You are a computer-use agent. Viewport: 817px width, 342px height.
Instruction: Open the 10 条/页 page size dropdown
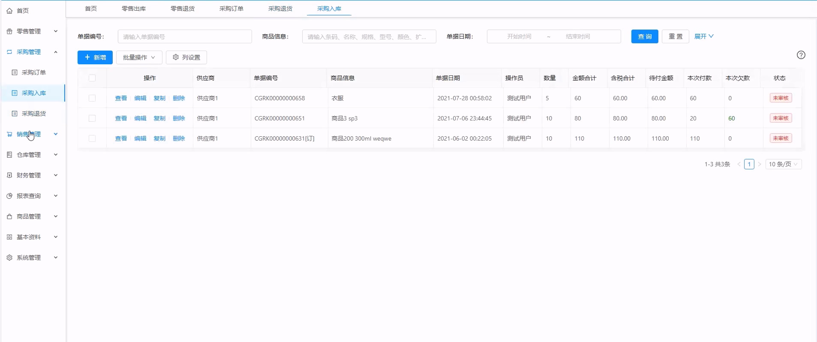[x=783, y=164]
